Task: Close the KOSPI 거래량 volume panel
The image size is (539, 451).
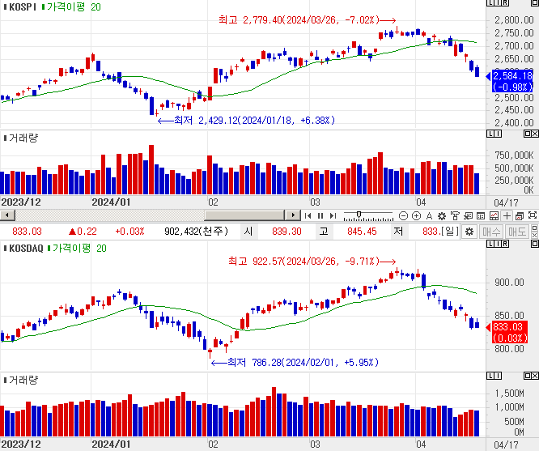Action: coord(535,134)
